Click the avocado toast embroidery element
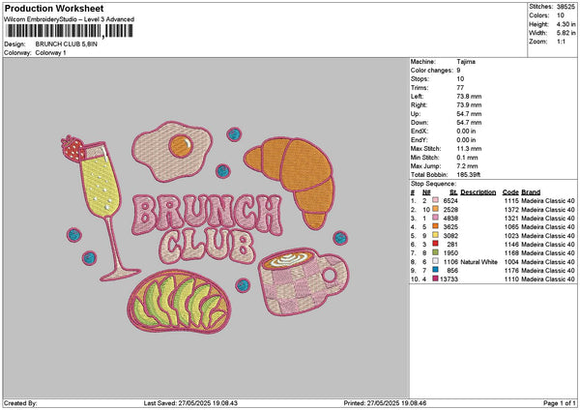The height and width of the screenshot is (410, 580). tap(179, 301)
